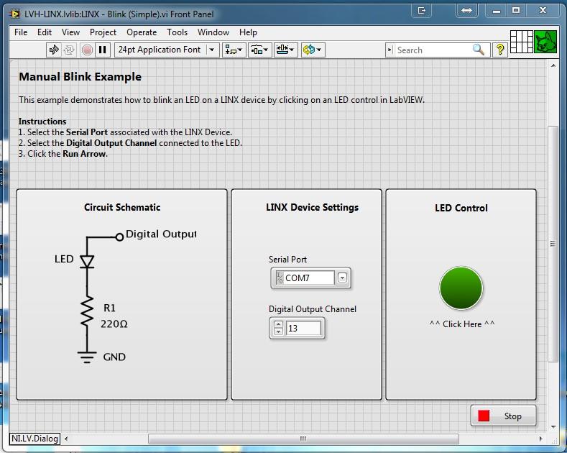The height and width of the screenshot is (453, 567).
Task: Click the Run Continuously icon
Action: pyautogui.click(x=70, y=50)
